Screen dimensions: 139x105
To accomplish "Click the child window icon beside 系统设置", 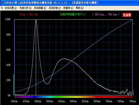I will click(2, 8).
